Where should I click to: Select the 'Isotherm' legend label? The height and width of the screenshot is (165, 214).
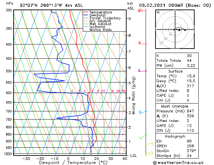97,27
